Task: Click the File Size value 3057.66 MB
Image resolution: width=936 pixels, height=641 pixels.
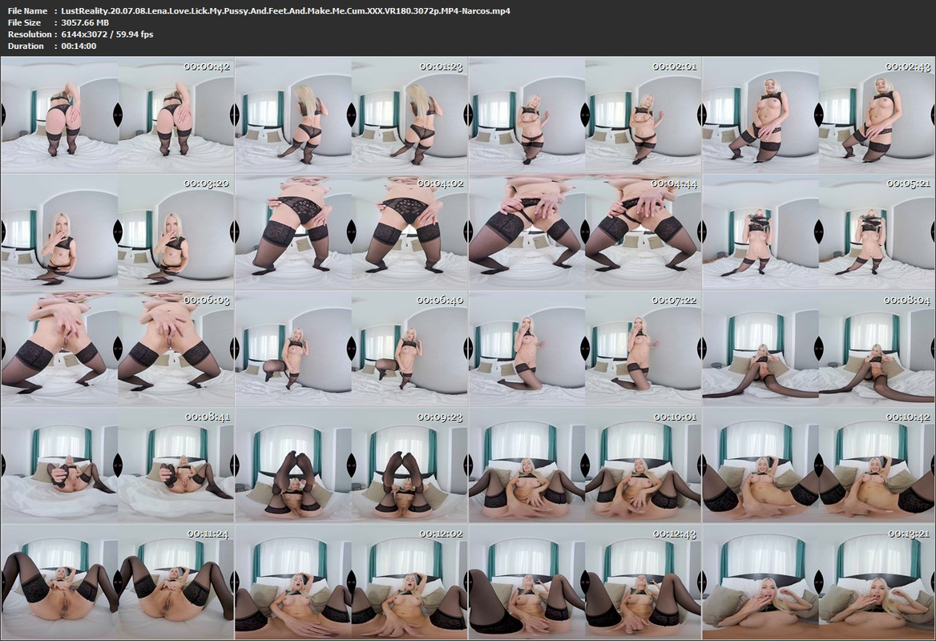Action: (x=85, y=22)
